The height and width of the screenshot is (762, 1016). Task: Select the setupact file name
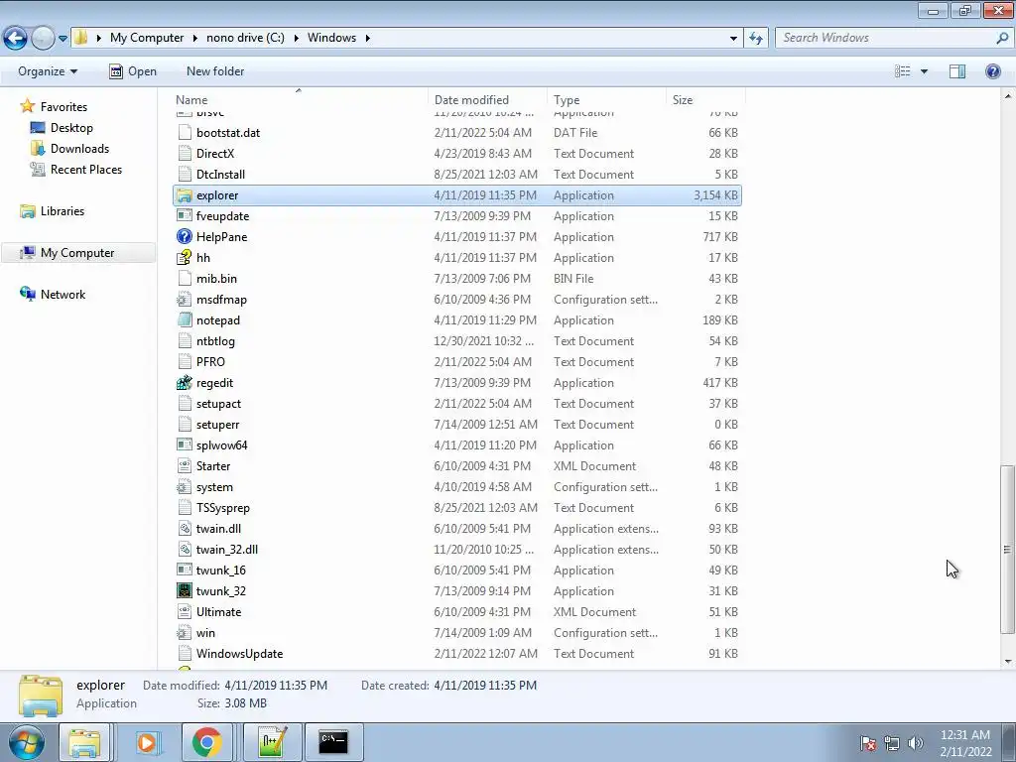click(218, 404)
